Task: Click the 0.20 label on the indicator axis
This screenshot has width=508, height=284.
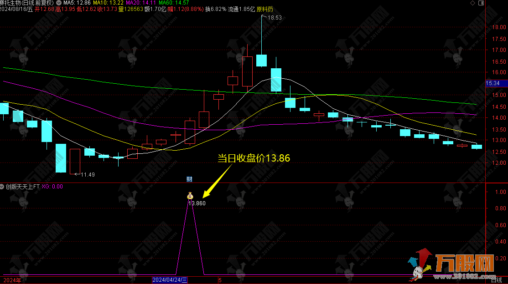Action: coord(501,258)
